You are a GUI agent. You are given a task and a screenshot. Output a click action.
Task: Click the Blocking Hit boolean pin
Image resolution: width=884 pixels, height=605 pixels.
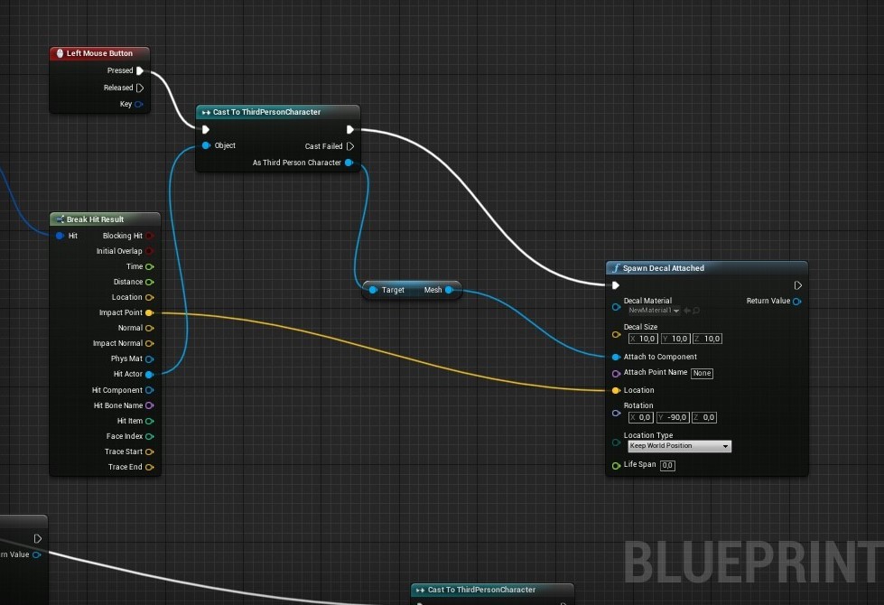click(149, 236)
